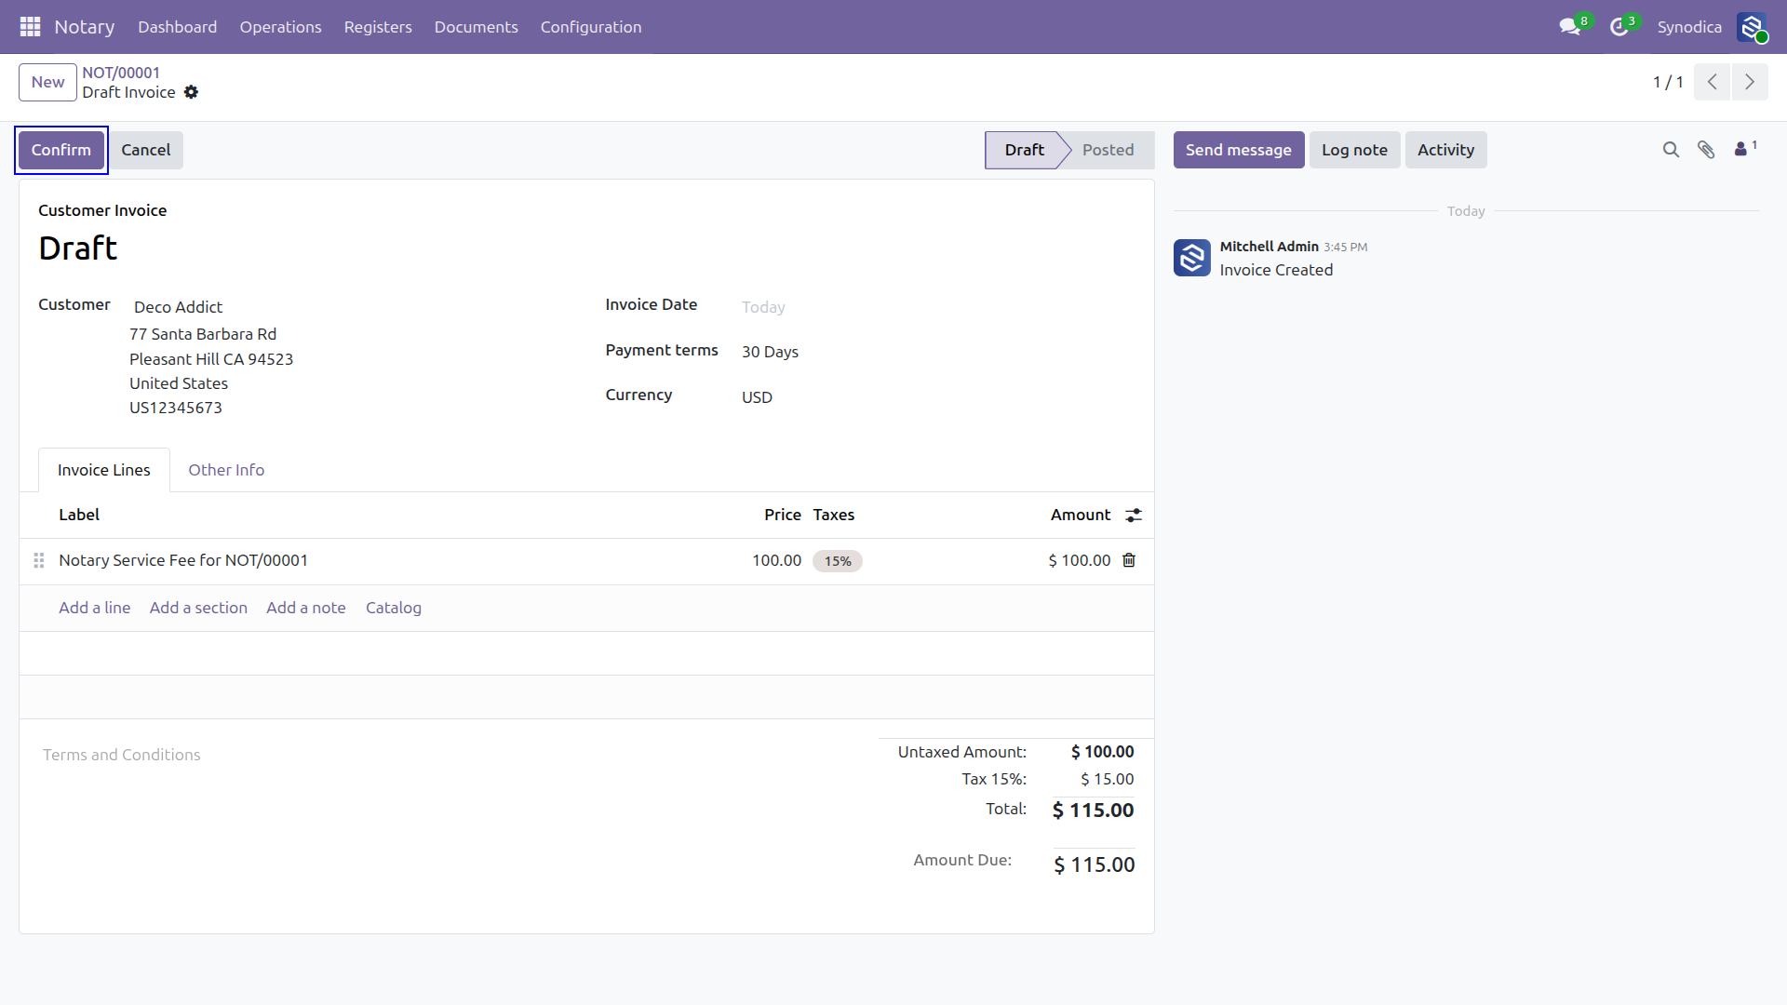This screenshot has width=1787, height=1005.
Task: Click the US12345673 tax ID text
Action: [x=176, y=408]
